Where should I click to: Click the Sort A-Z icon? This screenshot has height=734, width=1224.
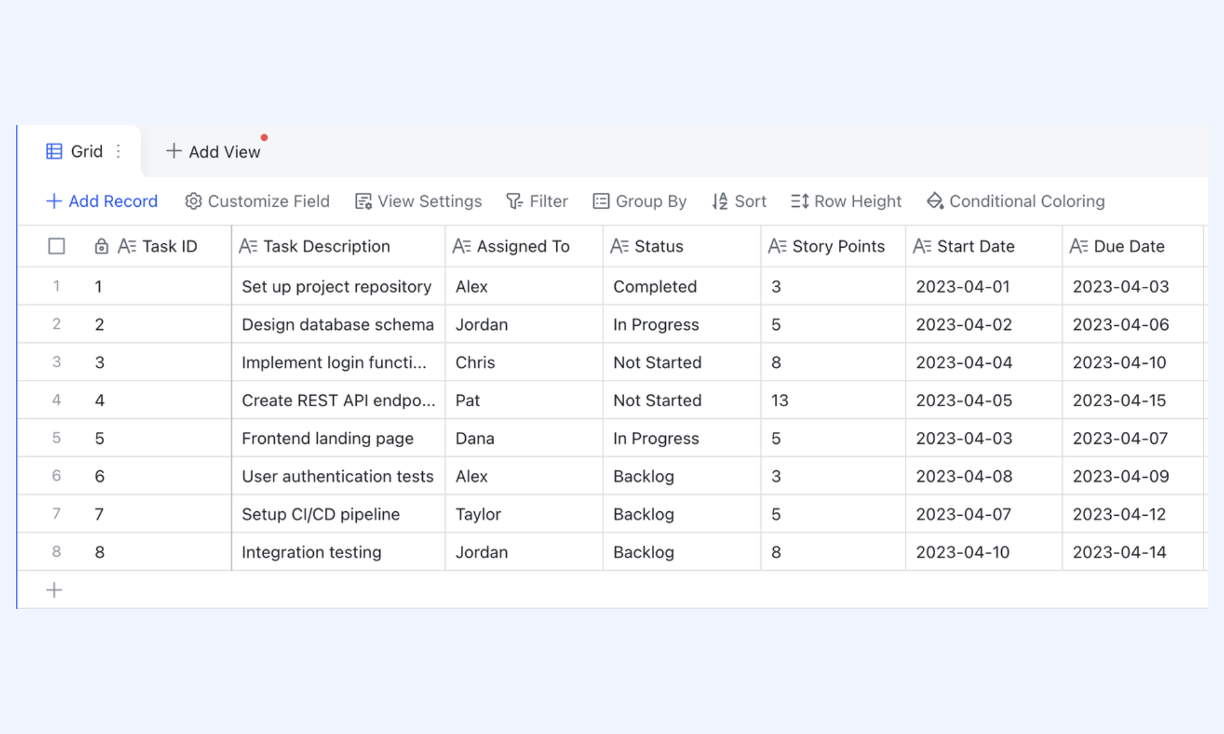point(720,201)
